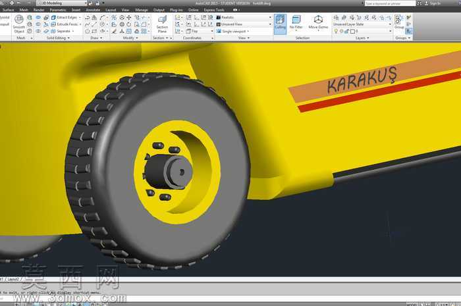Image resolution: width=461 pixels, height=306 pixels.
Task: Click the Rotate tool in Modify panel
Action: [129, 24]
